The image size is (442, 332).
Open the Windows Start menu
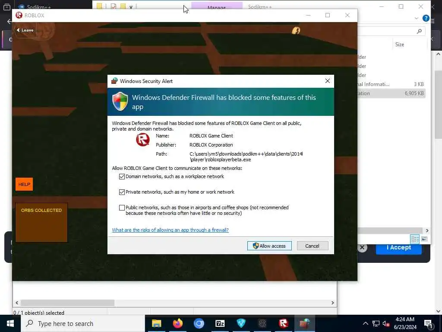tap(10, 323)
